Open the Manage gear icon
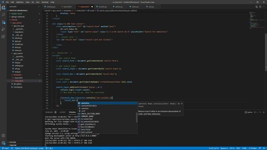The width and height of the screenshot is (267, 150). (3, 143)
